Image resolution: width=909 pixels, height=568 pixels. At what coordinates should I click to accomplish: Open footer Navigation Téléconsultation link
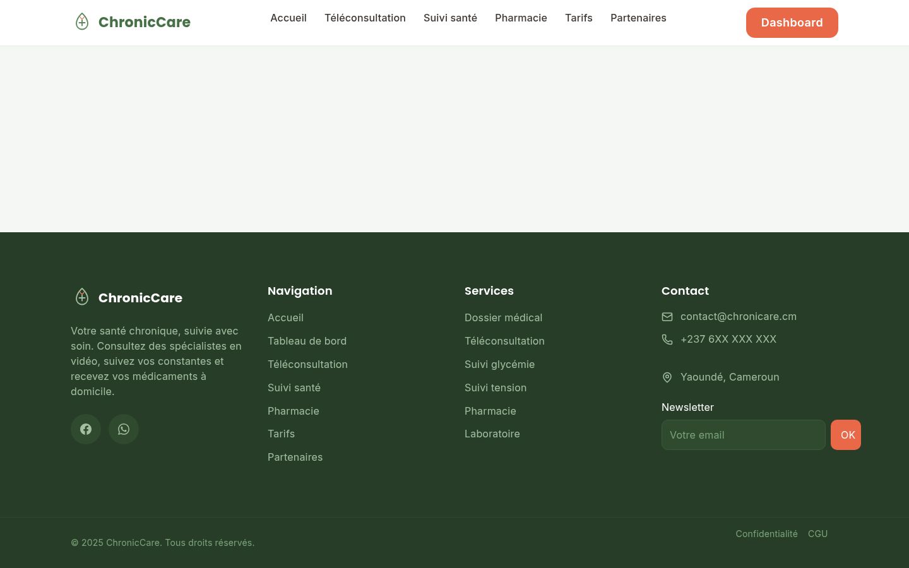pos(307,365)
